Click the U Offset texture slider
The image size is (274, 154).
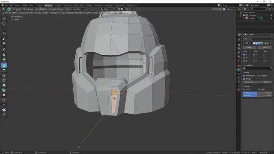tap(257, 93)
